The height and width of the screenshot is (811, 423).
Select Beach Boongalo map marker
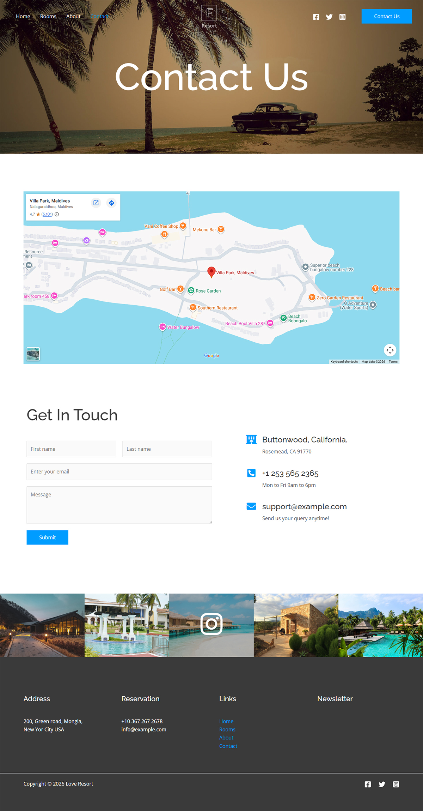[x=283, y=318]
